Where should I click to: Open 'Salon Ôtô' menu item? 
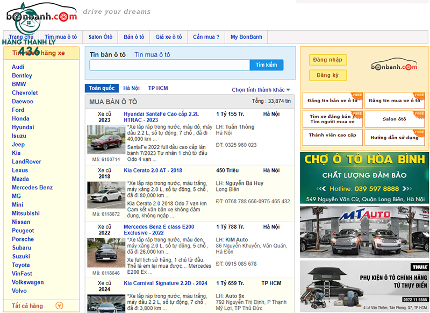[x=100, y=37]
